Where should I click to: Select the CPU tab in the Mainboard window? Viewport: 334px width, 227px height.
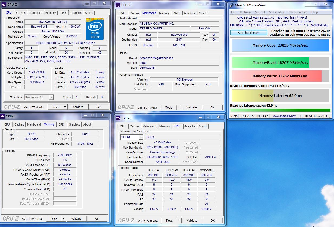[x=123, y=13]
